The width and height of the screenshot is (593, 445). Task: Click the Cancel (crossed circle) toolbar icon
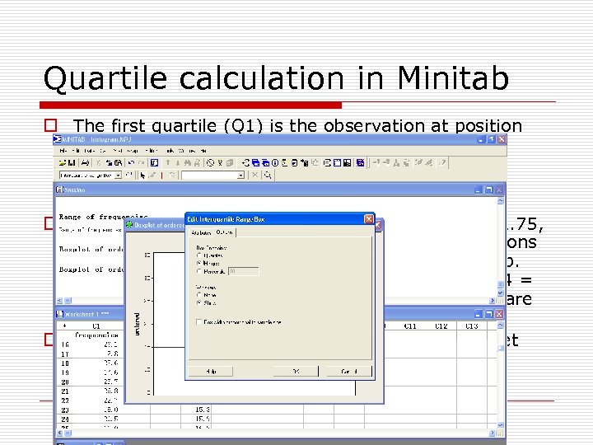click(210, 162)
